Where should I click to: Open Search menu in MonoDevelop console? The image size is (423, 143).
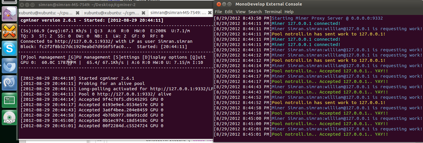pyautogui.click(x=255, y=12)
